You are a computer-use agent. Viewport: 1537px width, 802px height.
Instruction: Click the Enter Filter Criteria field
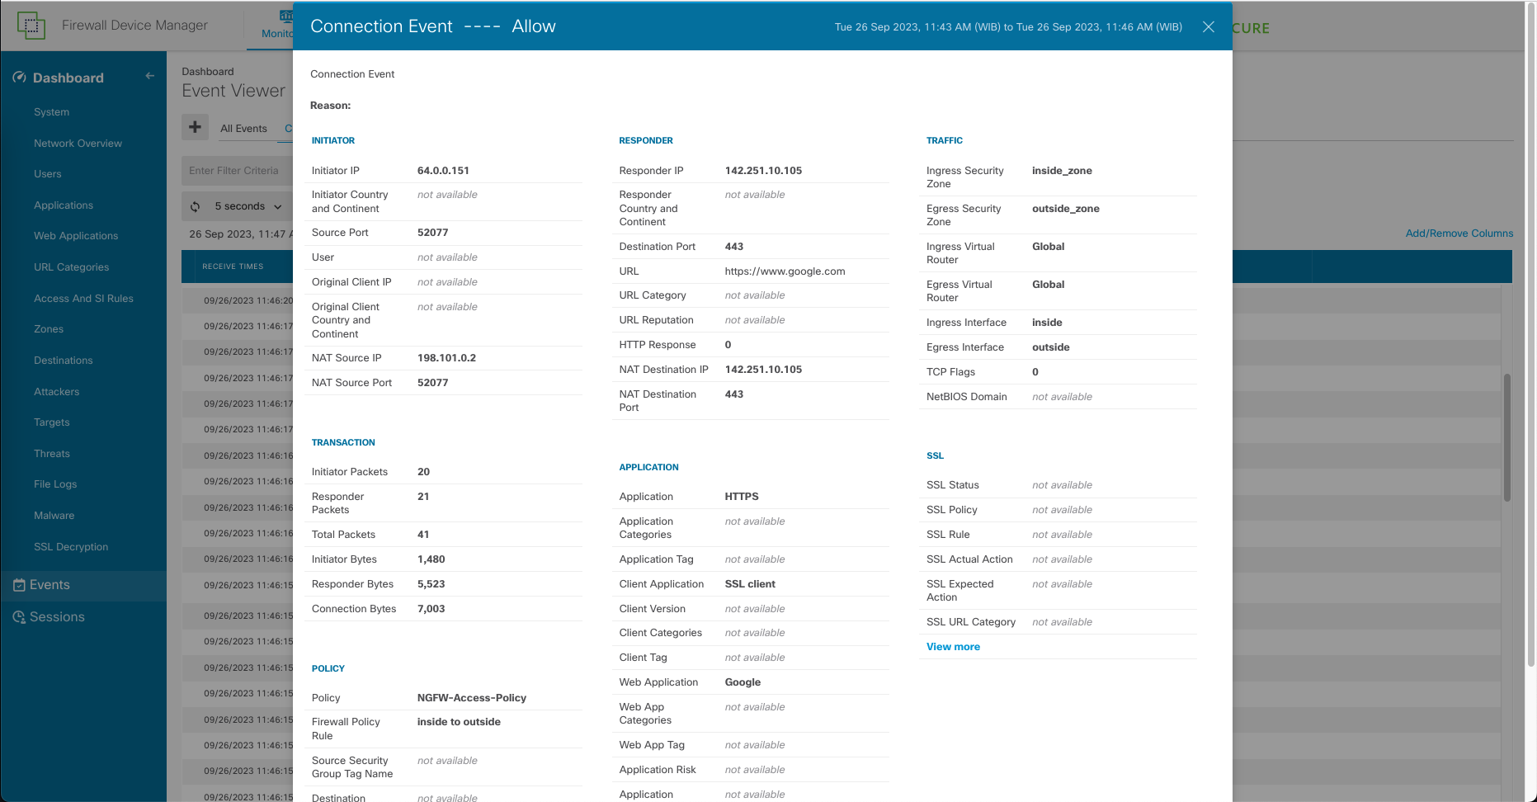(x=236, y=171)
